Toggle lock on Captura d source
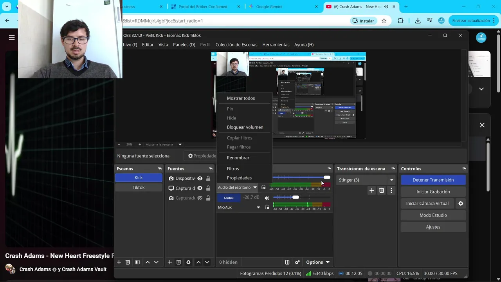The width and height of the screenshot is (501, 282). 208,188
